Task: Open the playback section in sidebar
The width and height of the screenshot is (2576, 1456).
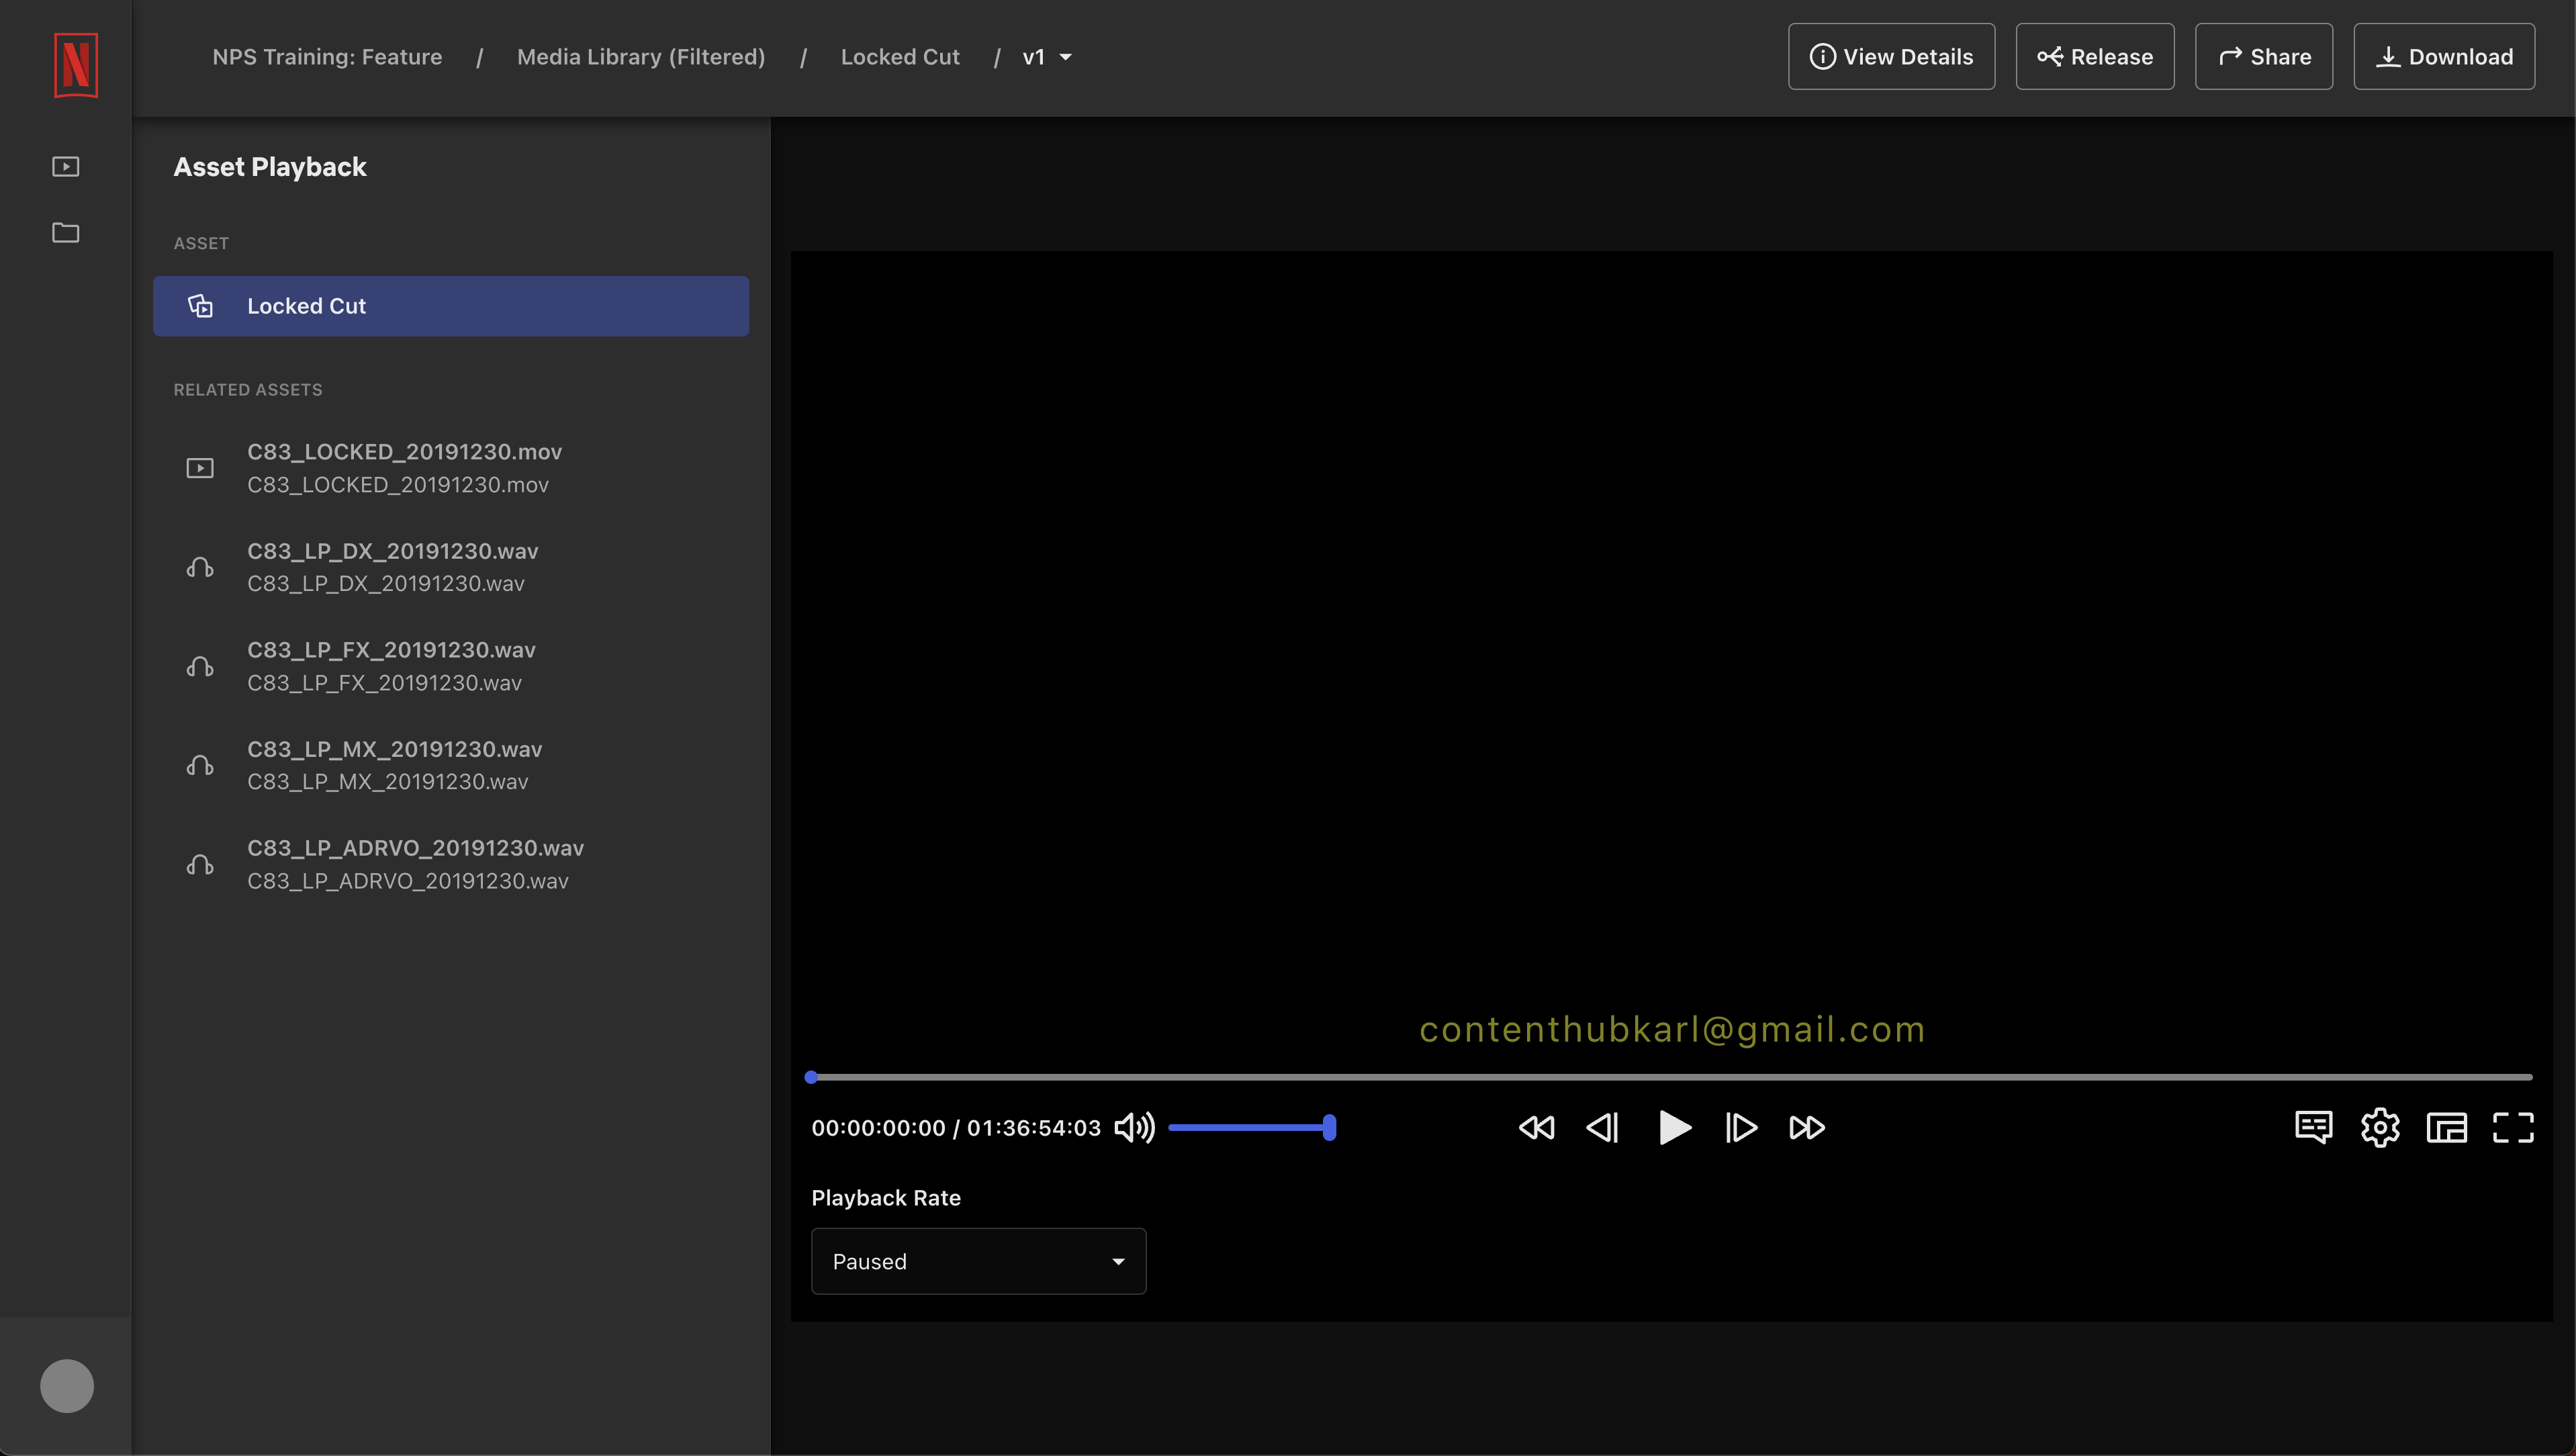Action: point(66,166)
